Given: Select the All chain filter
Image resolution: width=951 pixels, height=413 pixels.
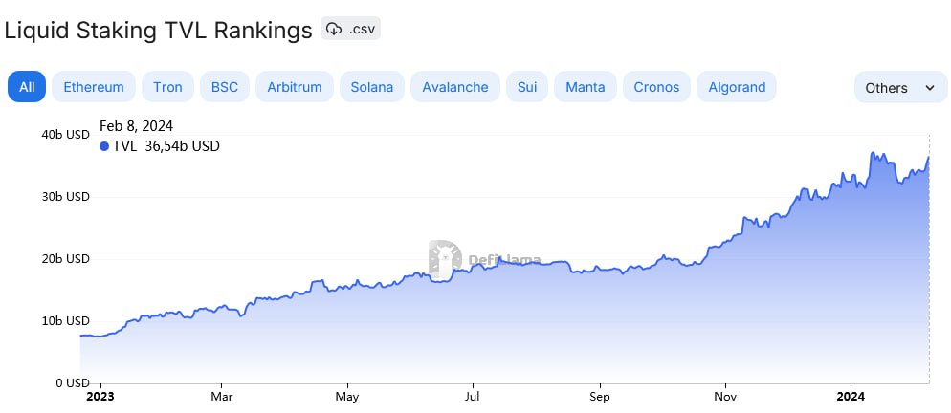Looking at the screenshot, I should [27, 87].
